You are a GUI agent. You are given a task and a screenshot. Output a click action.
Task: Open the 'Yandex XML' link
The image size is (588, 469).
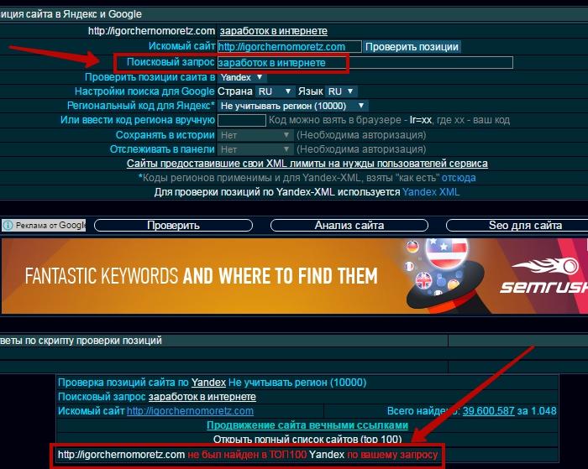[x=431, y=192]
